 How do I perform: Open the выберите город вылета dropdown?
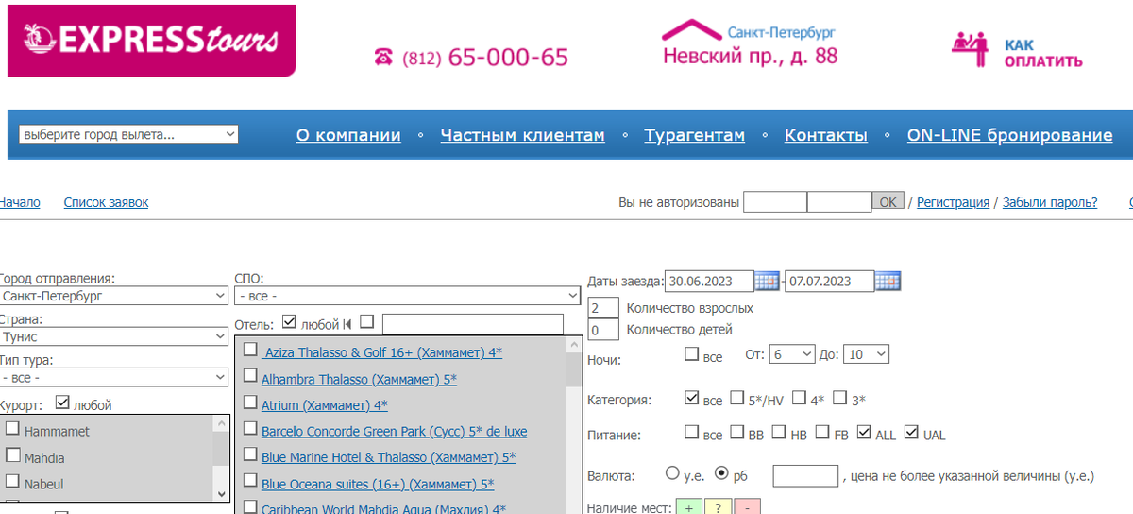click(127, 135)
